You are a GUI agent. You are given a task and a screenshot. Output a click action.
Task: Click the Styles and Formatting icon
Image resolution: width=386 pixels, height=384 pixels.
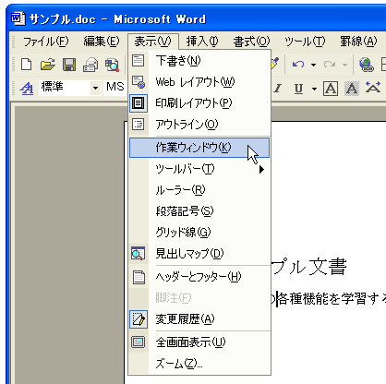pyautogui.click(x=27, y=89)
